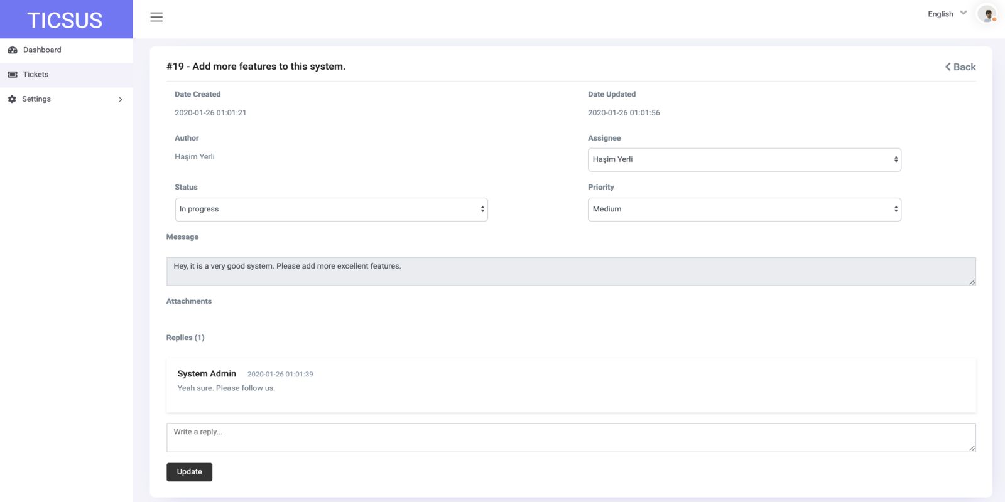Screen dimensions: 1005x502
Task: Click the Write a reply text area
Action: [570, 437]
